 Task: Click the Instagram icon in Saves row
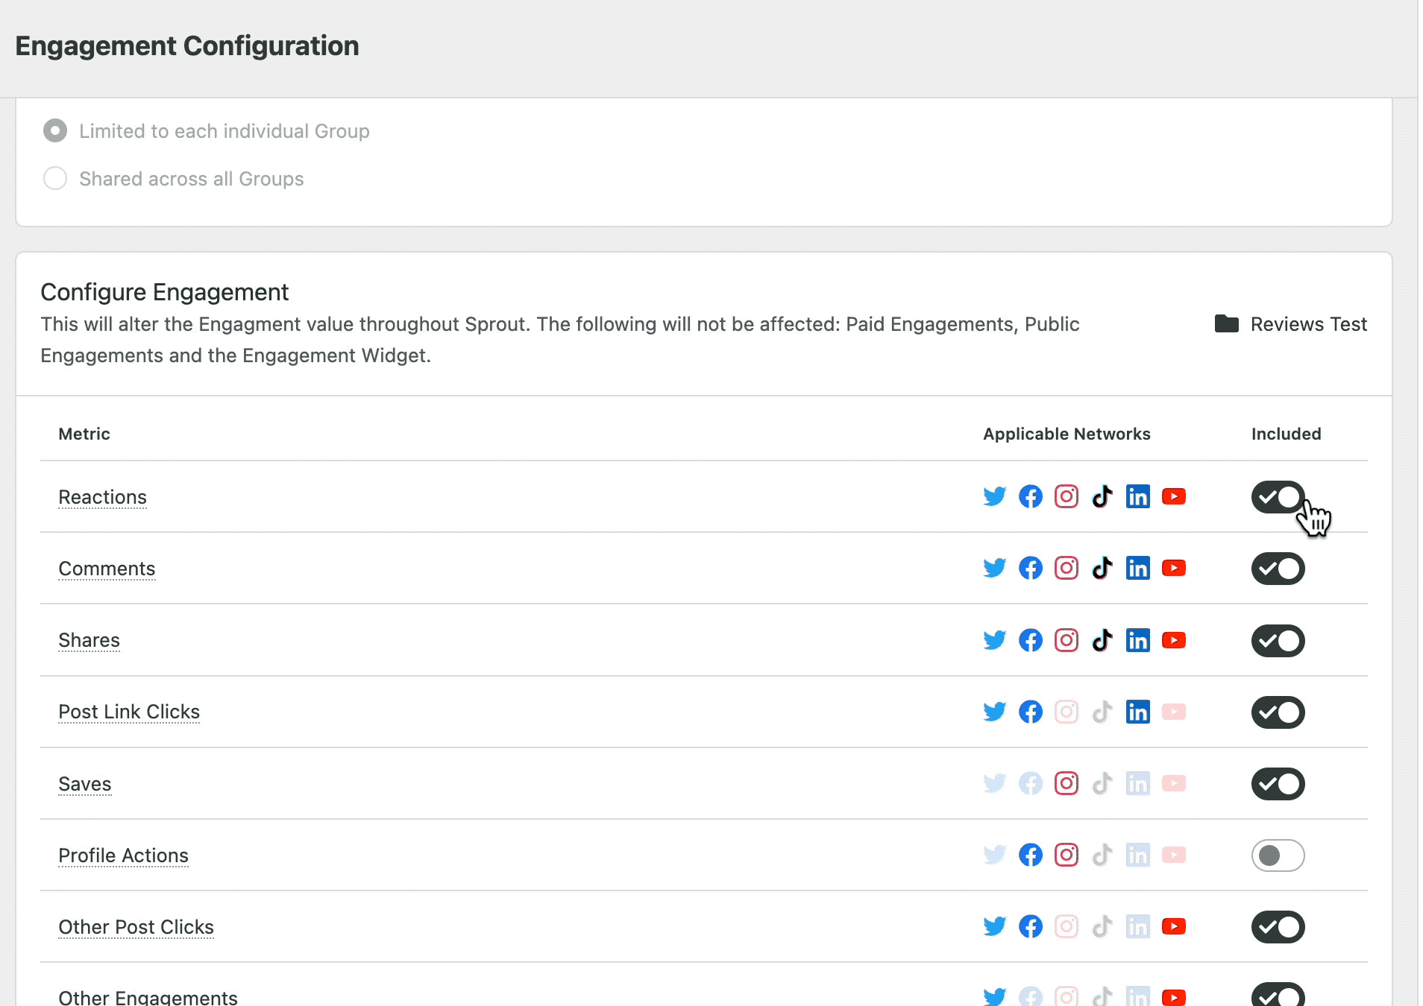(x=1067, y=783)
